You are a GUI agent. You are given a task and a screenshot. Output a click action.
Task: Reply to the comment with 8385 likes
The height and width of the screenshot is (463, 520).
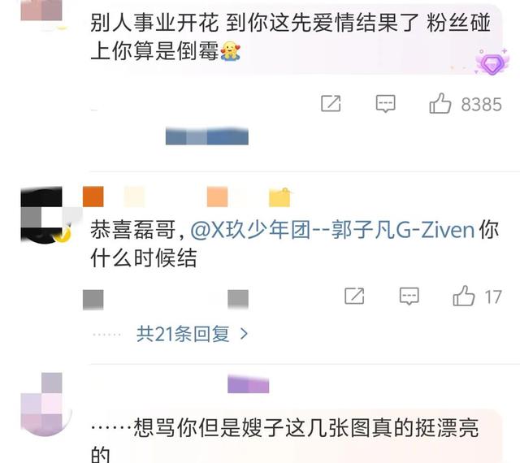385,103
